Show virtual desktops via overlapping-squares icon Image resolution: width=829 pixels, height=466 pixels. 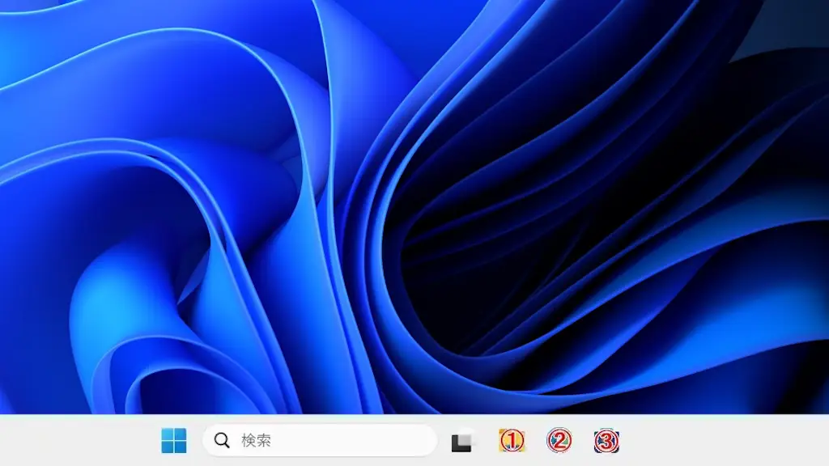pos(462,441)
